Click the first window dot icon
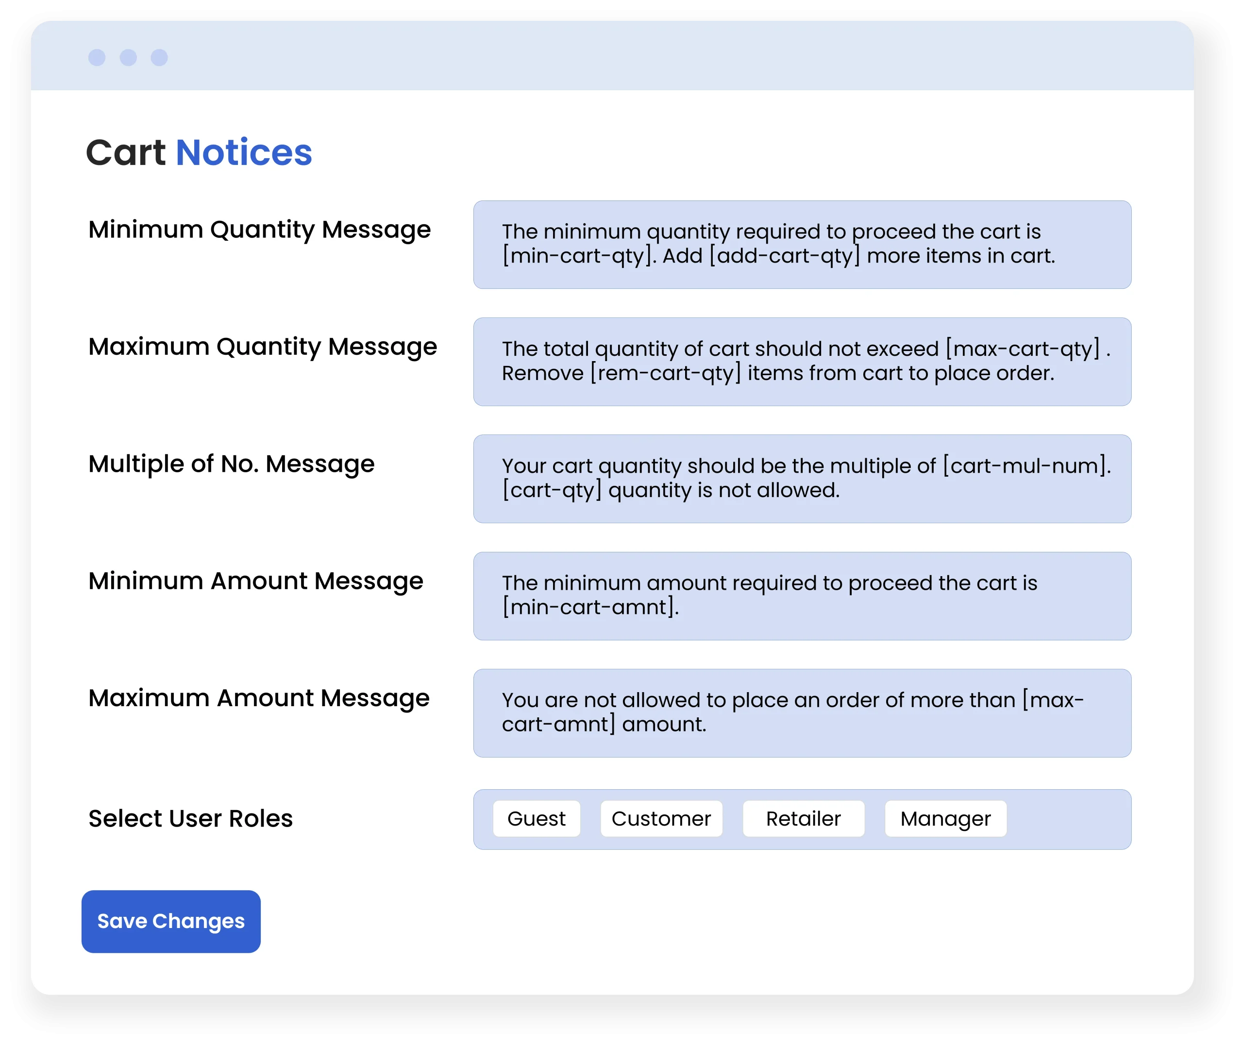 pyautogui.click(x=97, y=57)
